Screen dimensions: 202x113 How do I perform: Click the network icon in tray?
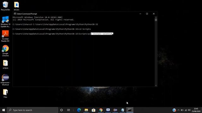186,110
